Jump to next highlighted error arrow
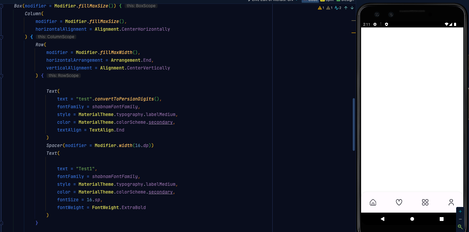This screenshot has height=232, width=469. coord(352,8)
